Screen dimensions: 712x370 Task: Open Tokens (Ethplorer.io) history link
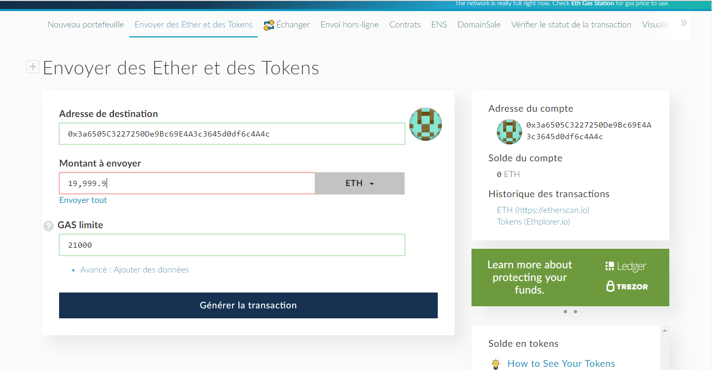click(x=534, y=221)
